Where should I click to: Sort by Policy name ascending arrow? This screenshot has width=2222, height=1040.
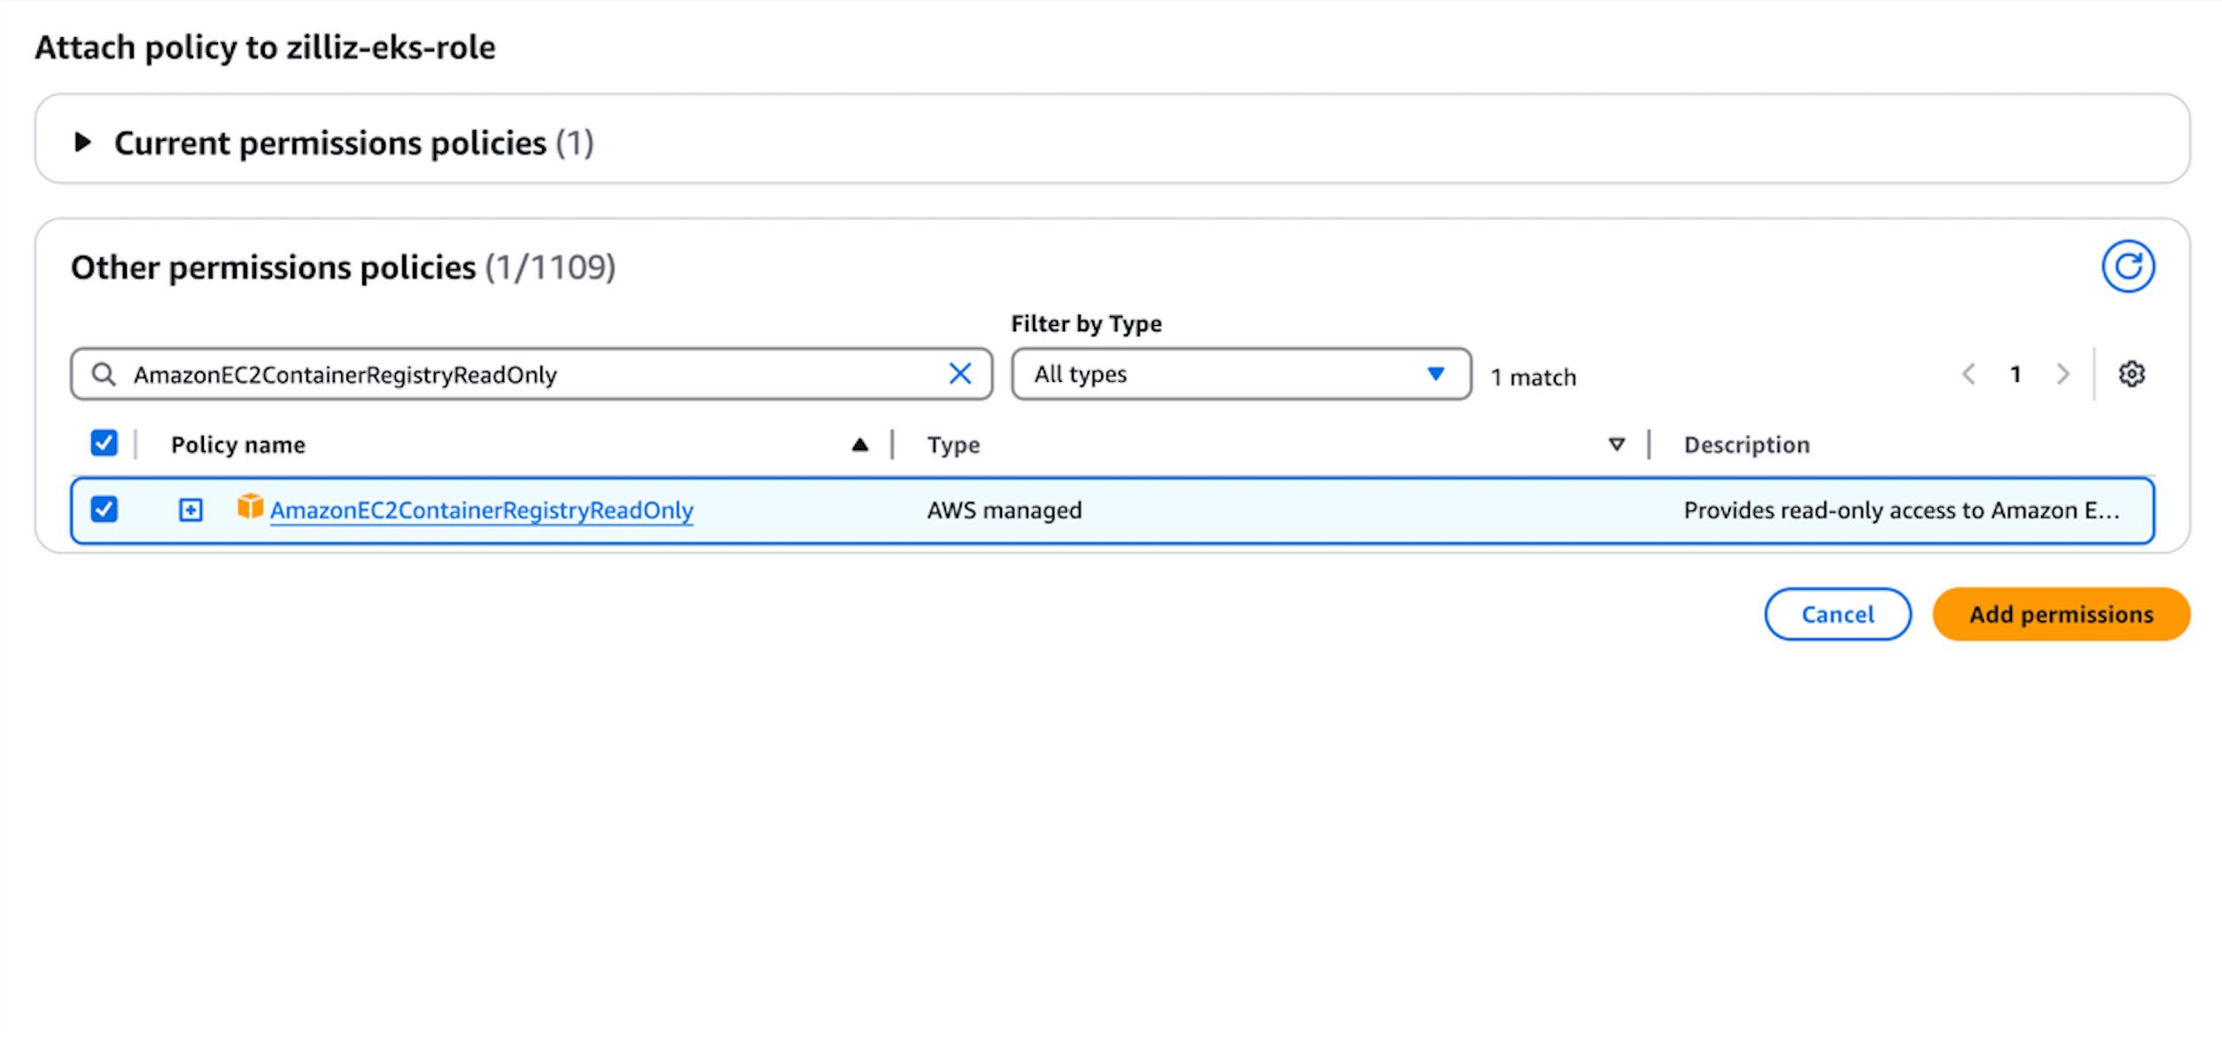pyautogui.click(x=858, y=445)
